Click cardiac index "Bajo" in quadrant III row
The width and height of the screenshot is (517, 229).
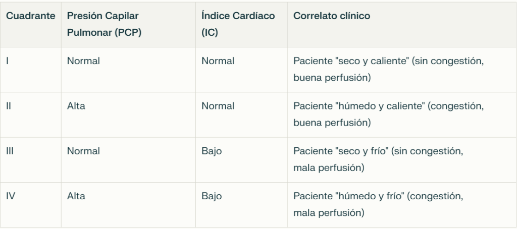point(211,151)
